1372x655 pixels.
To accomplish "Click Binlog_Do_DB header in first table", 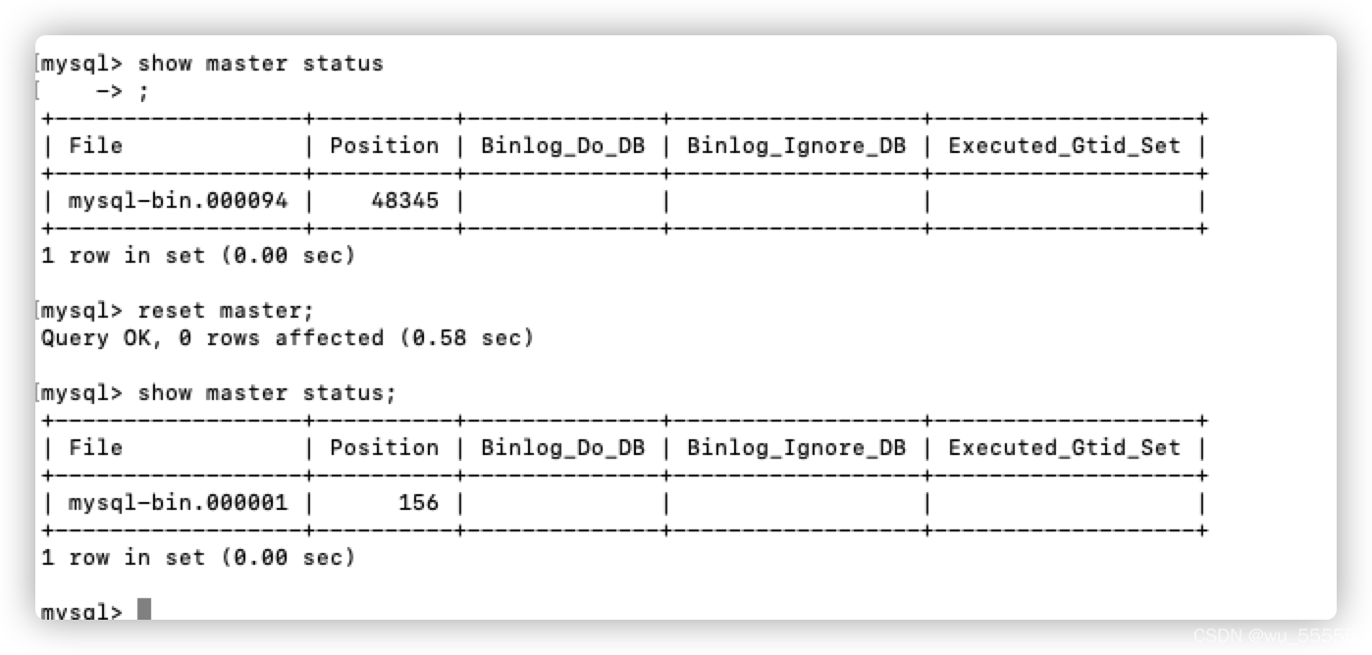I will [x=562, y=146].
